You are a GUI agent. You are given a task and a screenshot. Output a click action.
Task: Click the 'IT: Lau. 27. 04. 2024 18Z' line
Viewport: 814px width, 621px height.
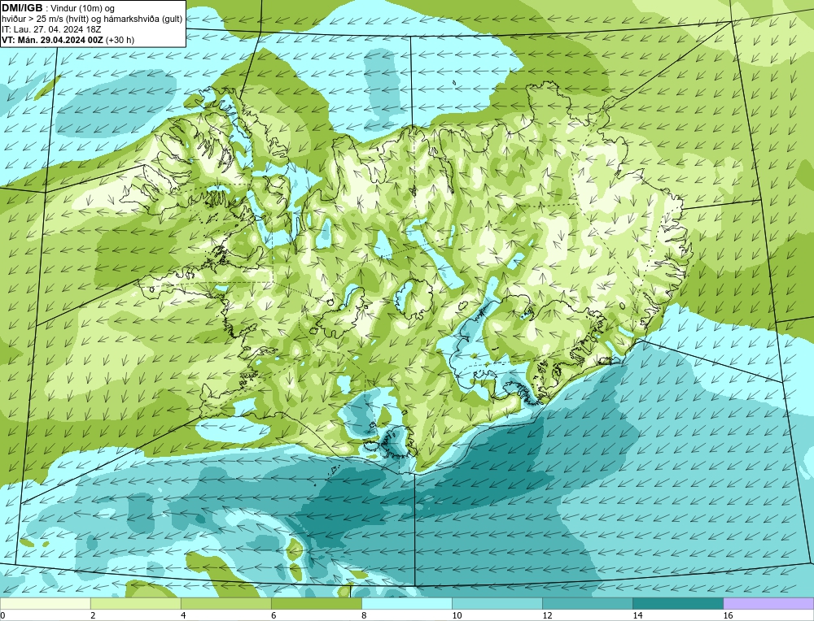(51, 29)
